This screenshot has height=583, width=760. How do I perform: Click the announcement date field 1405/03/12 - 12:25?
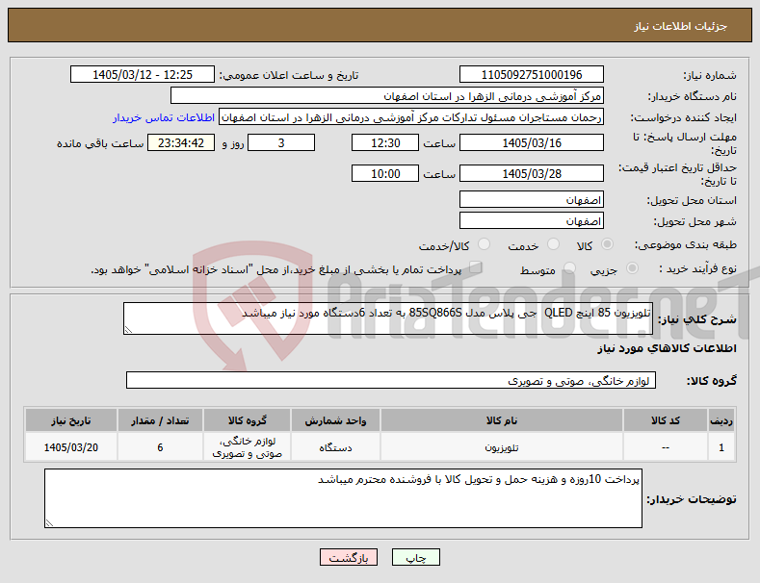pos(143,75)
